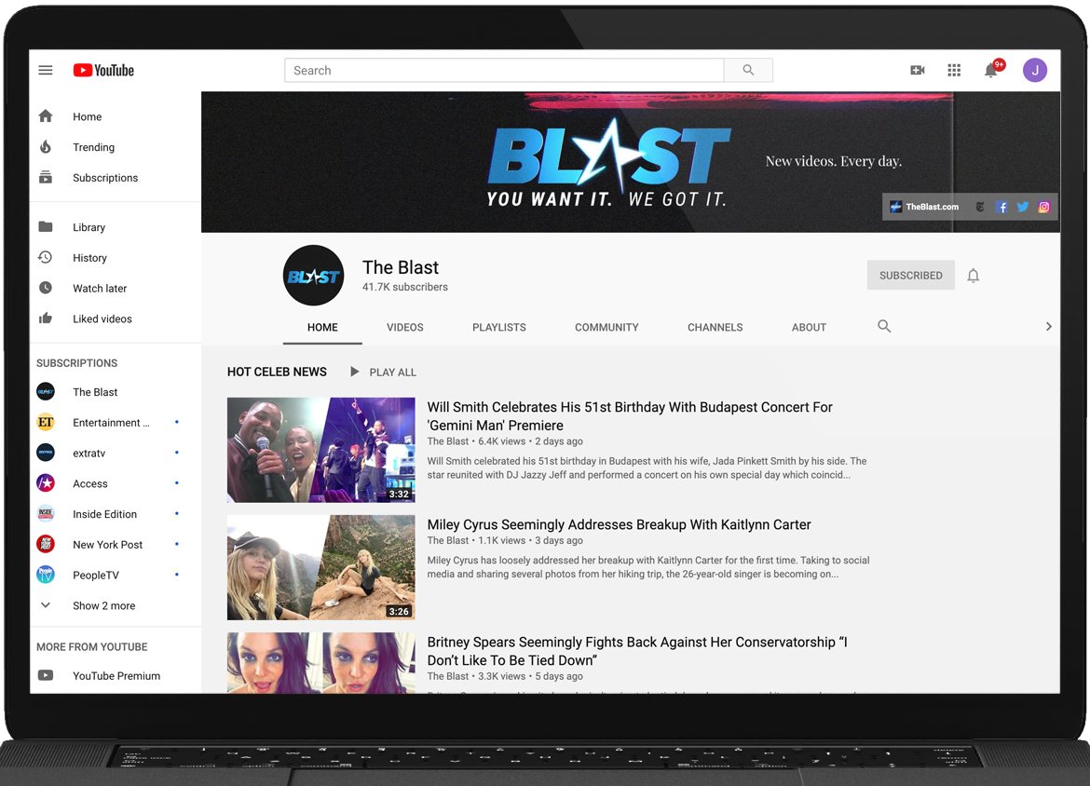The image size is (1090, 786).
Task: Click the search magnifier button
Action: point(748,70)
